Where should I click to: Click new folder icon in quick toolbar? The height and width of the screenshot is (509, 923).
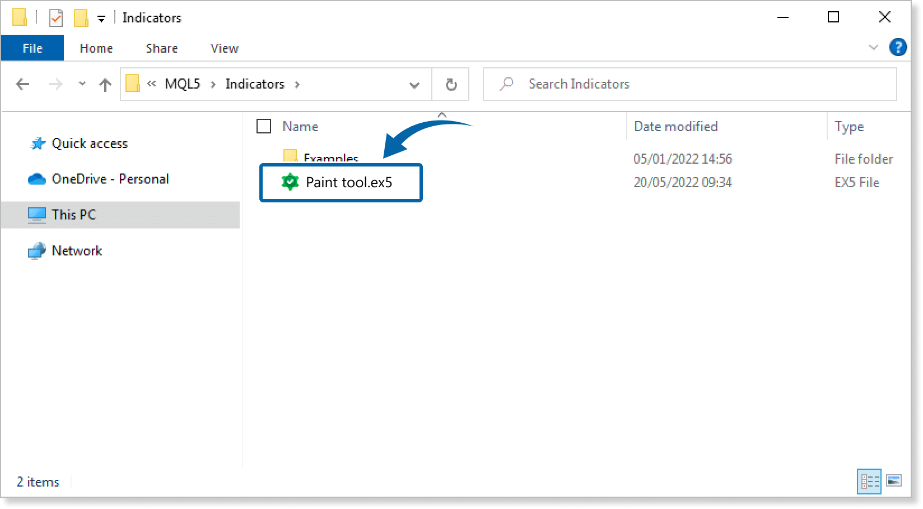(81, 18)
